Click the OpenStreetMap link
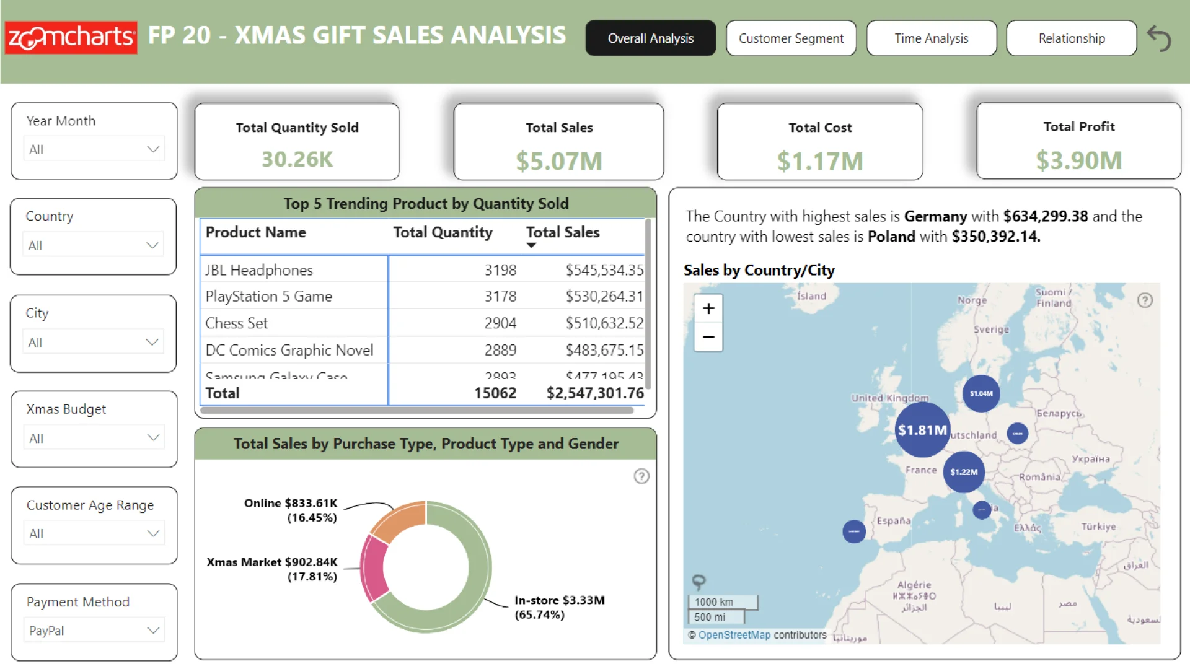Viewport: 1190px width, 669px height. click(734, 635)
